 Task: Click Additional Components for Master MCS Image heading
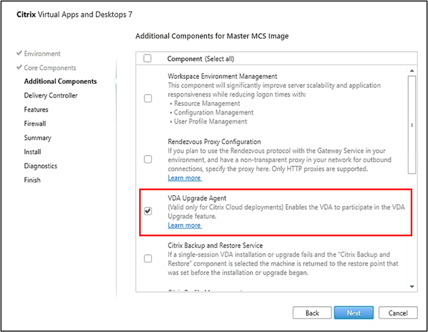(212, 36)
